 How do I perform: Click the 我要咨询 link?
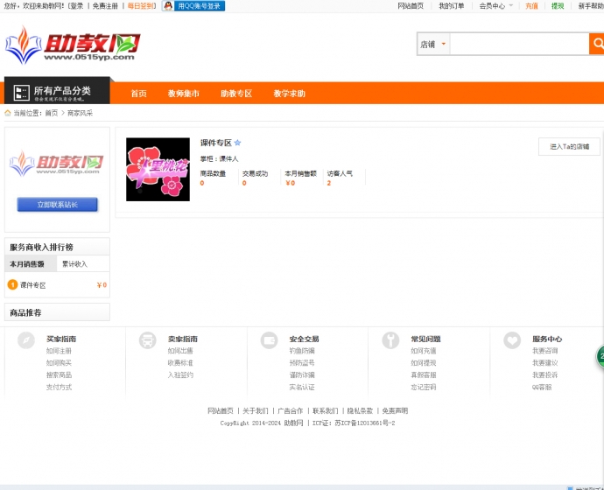[x=545, y=351]
